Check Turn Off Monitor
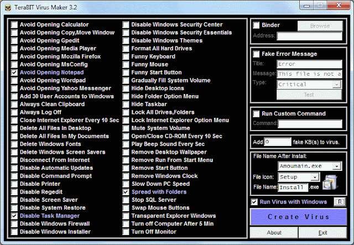 (126, 232)
